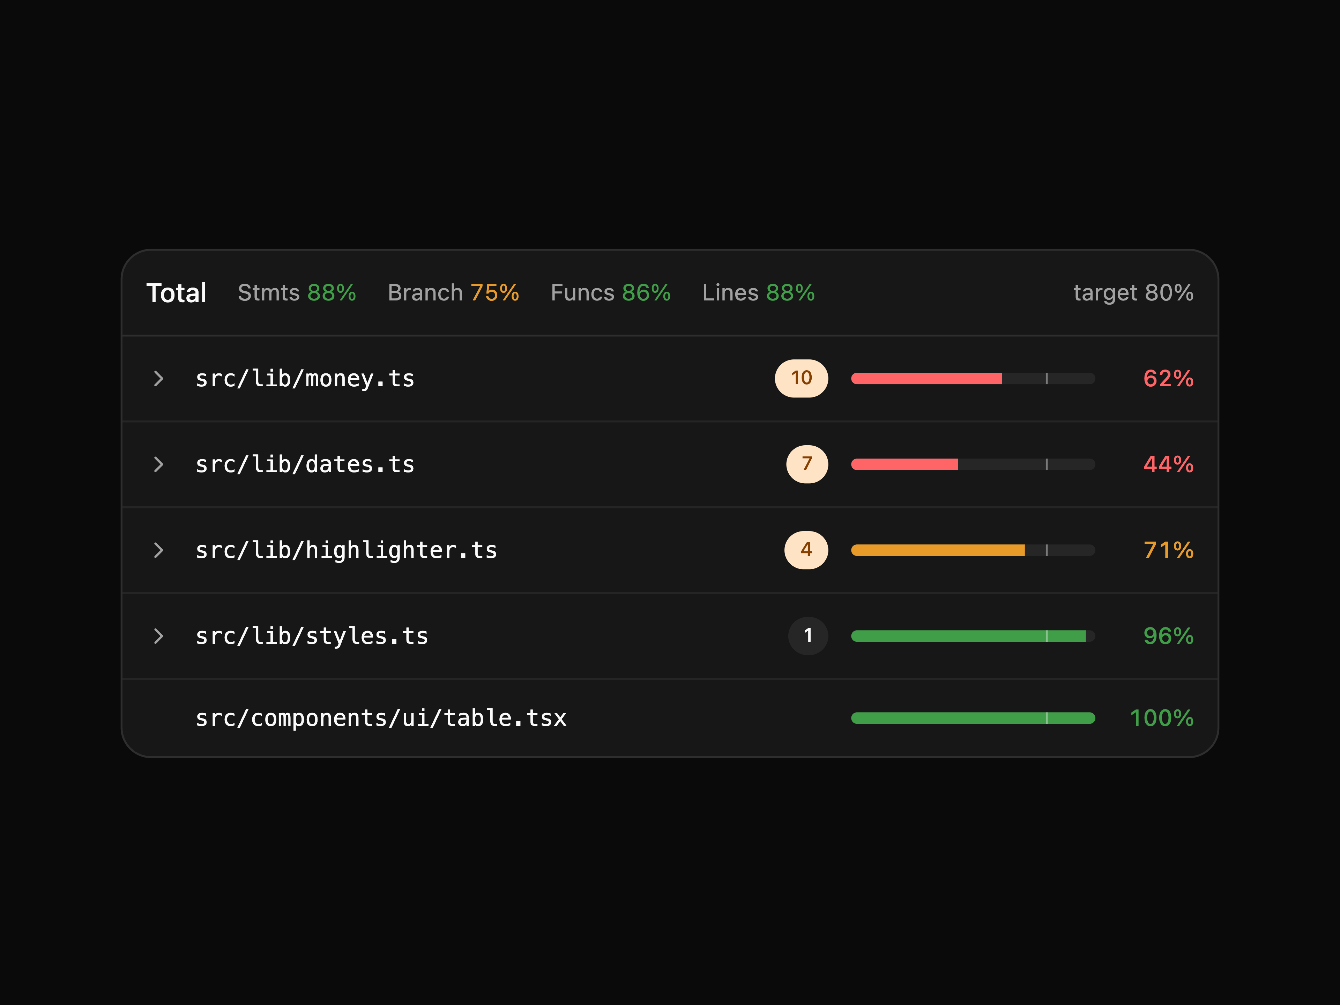Screen dimensions: 1340x1005
Task: Click the target 80% label
Action: (1133, 293)
